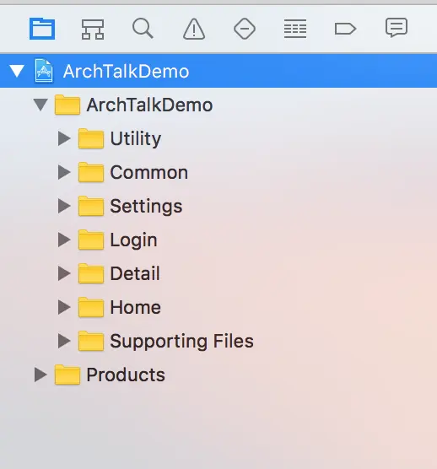
Task: Select the Detail label
Action: [x=135, y=273]
